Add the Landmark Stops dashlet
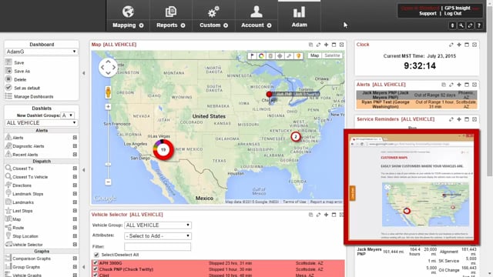Screen dimensions: 493x277 (75, 194)
